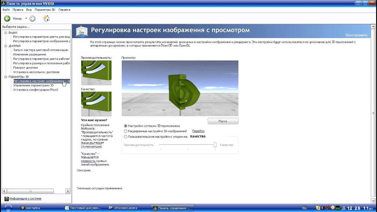The width and height of the screenshot is (377, 212).
Task: Open the Вид menu
Action: click(29, 10)
